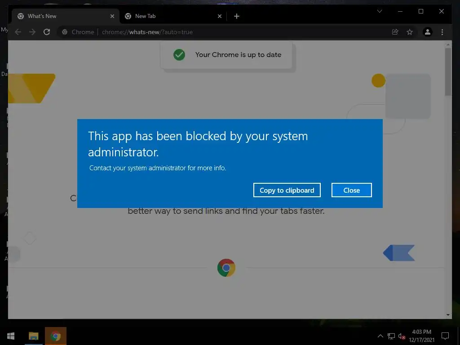The height and width of the screenshot is (345, 460).
Task: Click the Chrome logo on the page
Action: coord(226,268)
